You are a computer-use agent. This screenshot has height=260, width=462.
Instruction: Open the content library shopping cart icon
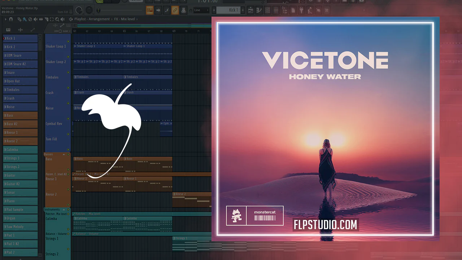pyautogui.click(x=326, y=10)
